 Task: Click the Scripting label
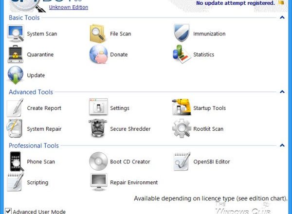[x=37, y=182]
